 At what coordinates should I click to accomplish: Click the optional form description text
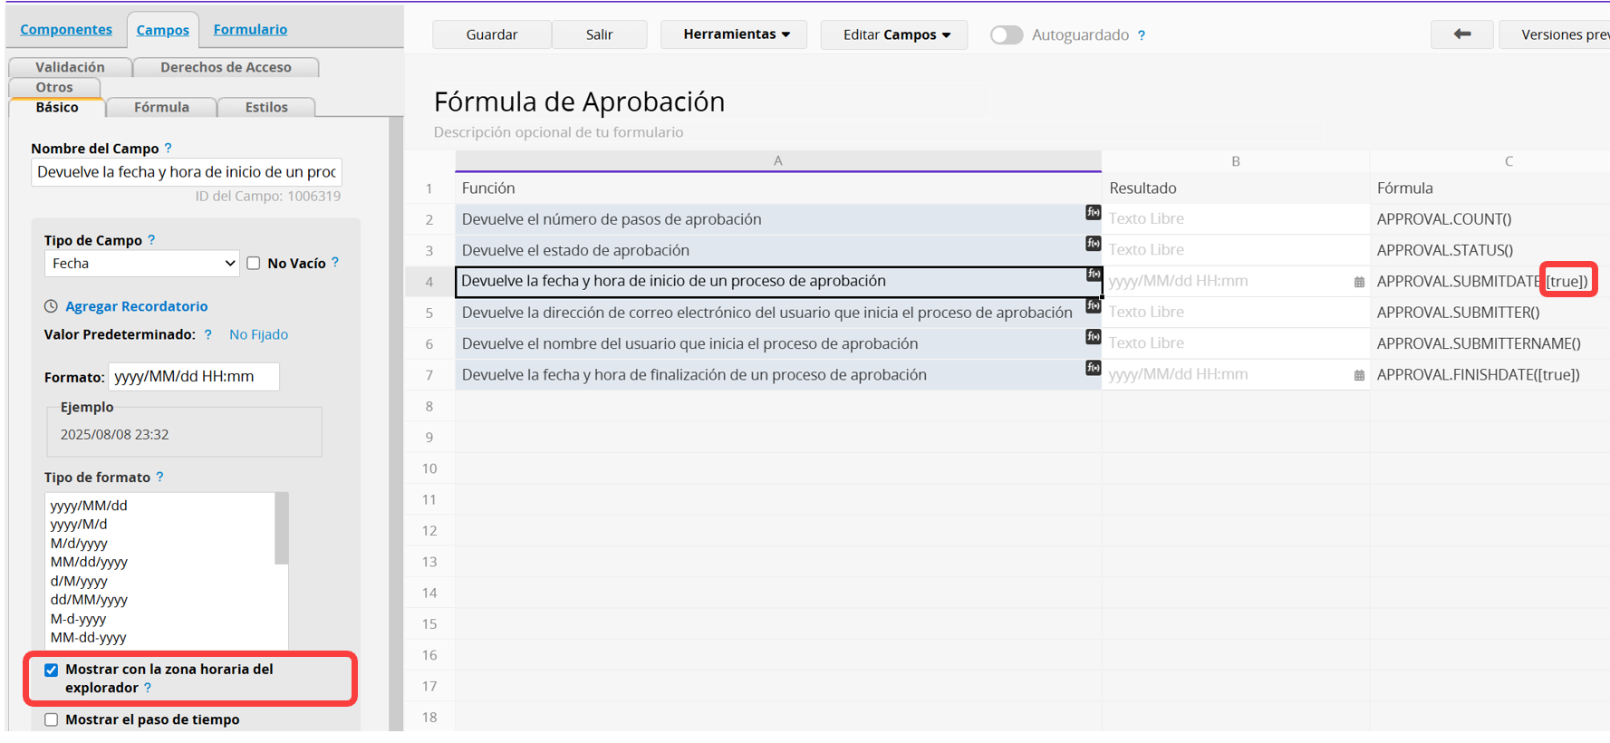point(558,132)
